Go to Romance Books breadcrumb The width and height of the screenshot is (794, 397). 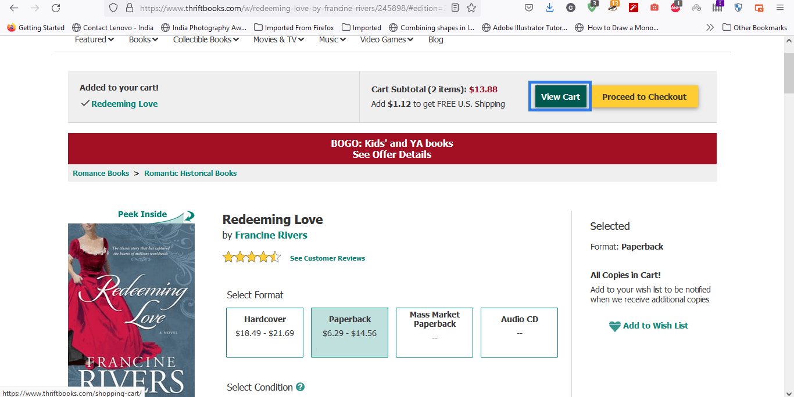[101, 173]
